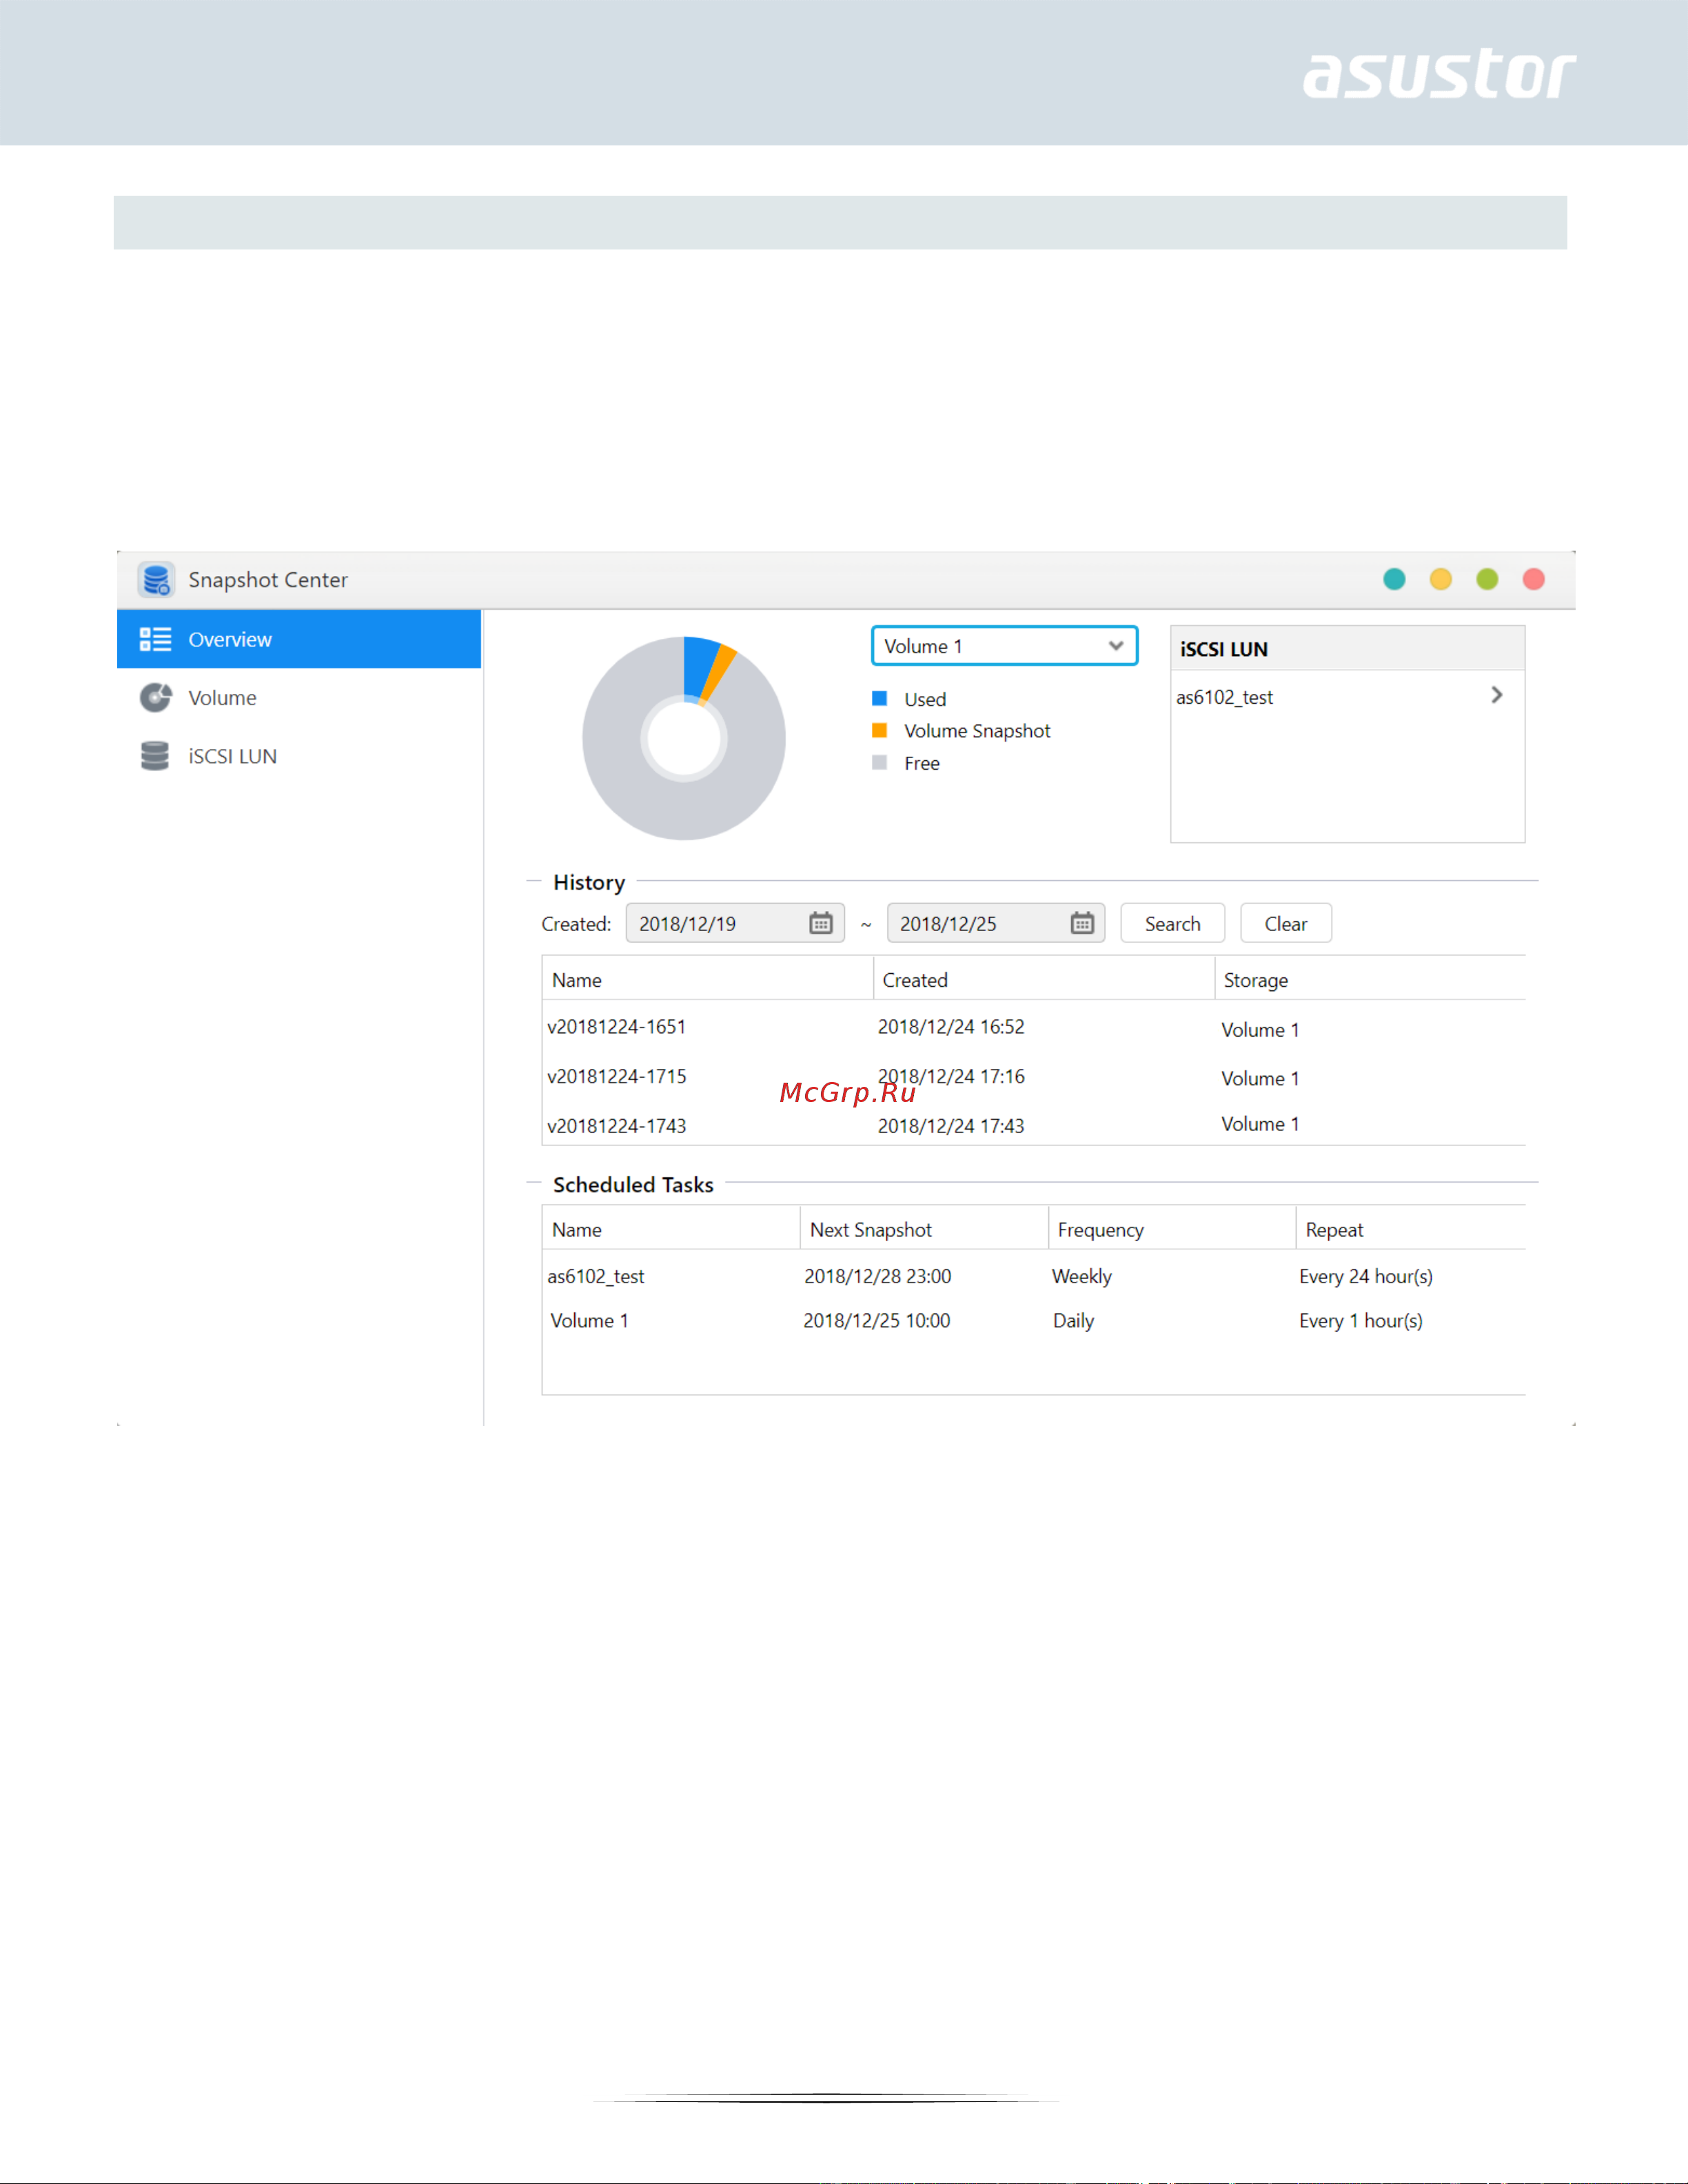Open the iSCSI LUN sidebar section
Screen dimensions: 1688x2184
(x=299, y=756)
